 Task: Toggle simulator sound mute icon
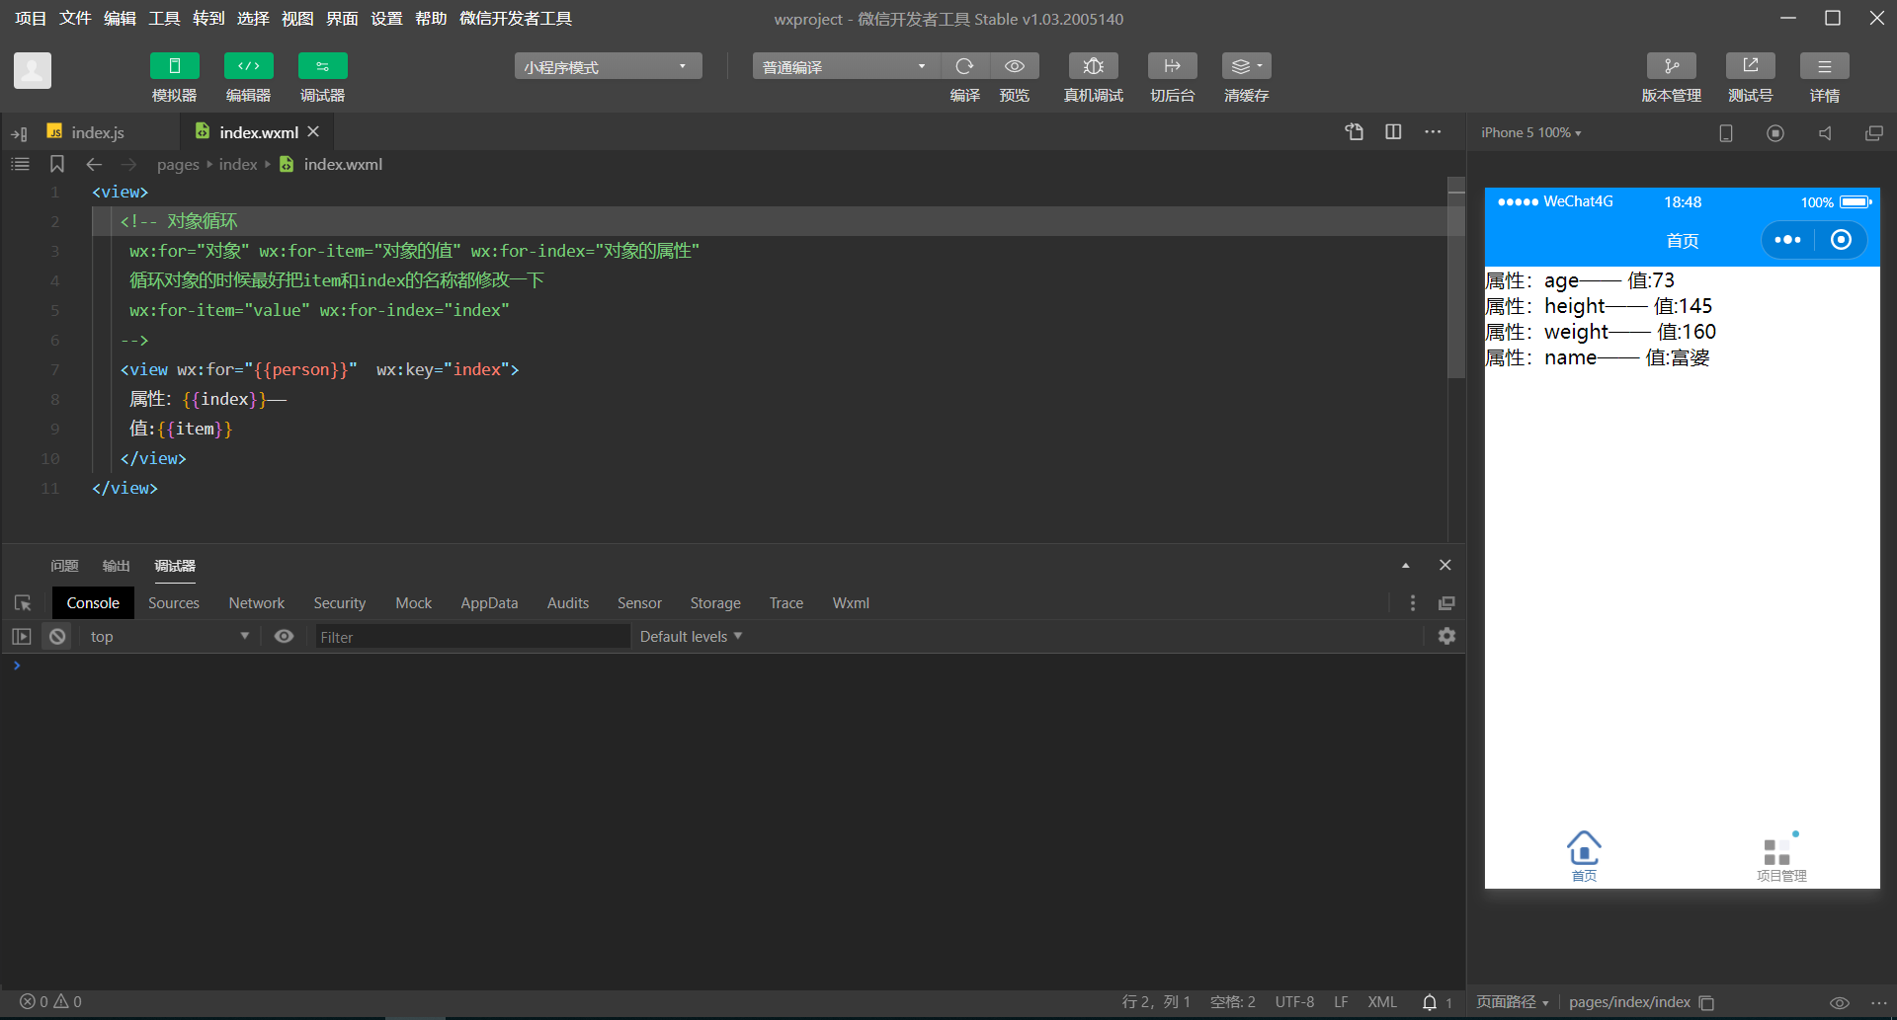tap(1825, 132)
